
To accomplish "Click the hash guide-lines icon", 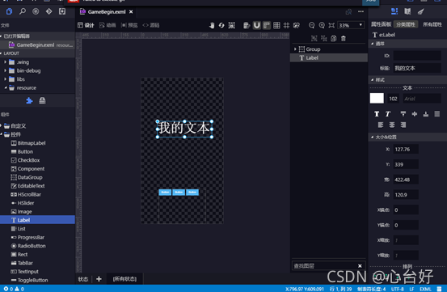I will tap(286, 25).
